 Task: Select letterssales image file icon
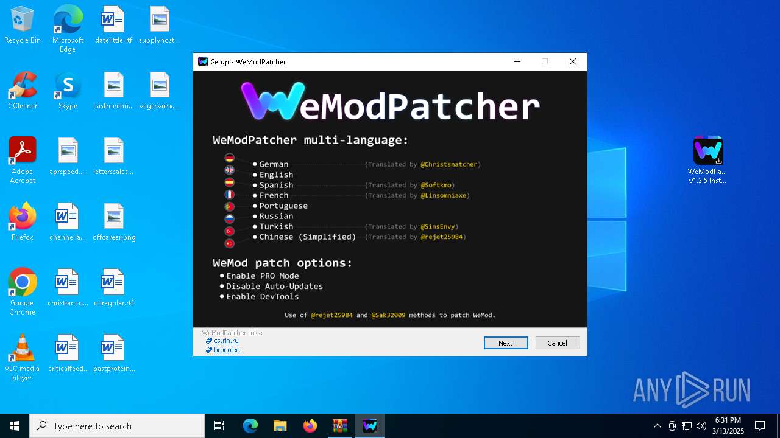(113, 157)
